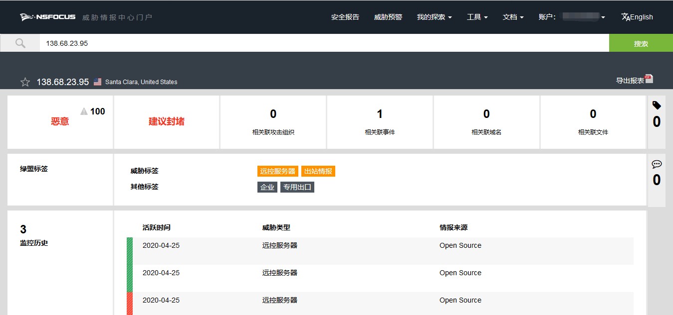Screen dimensions: 673x315
Task: Expand the 我的探索 dropdown menu
Action: (434, 17)
